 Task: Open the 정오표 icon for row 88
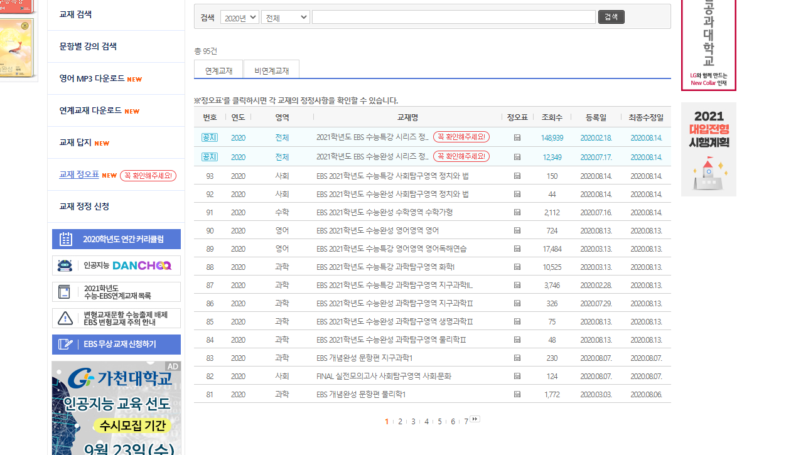coord(517,267)
